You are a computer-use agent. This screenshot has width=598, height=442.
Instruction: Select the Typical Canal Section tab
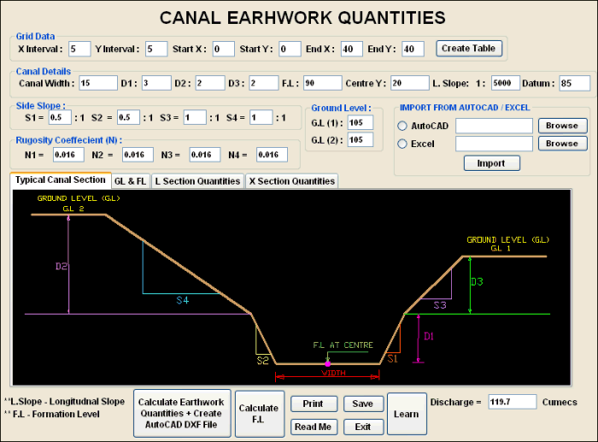[60, 180]
